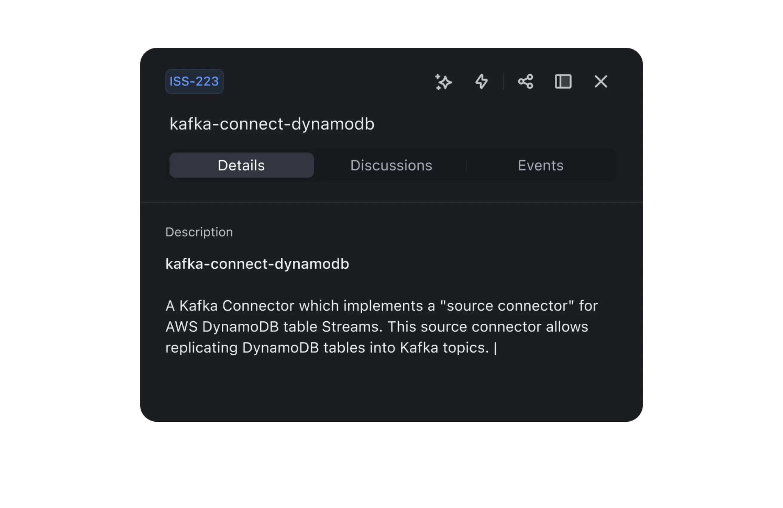Select the Details tab

(x=241, y=165)
